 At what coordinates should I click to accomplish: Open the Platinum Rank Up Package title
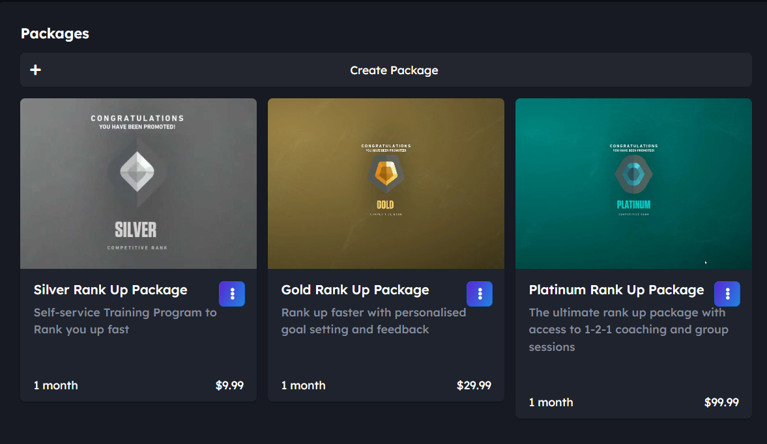(x=616, y=290)
